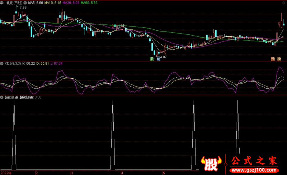Select month 4 on the time axis
287x175 pixels.
click(122, 173)
